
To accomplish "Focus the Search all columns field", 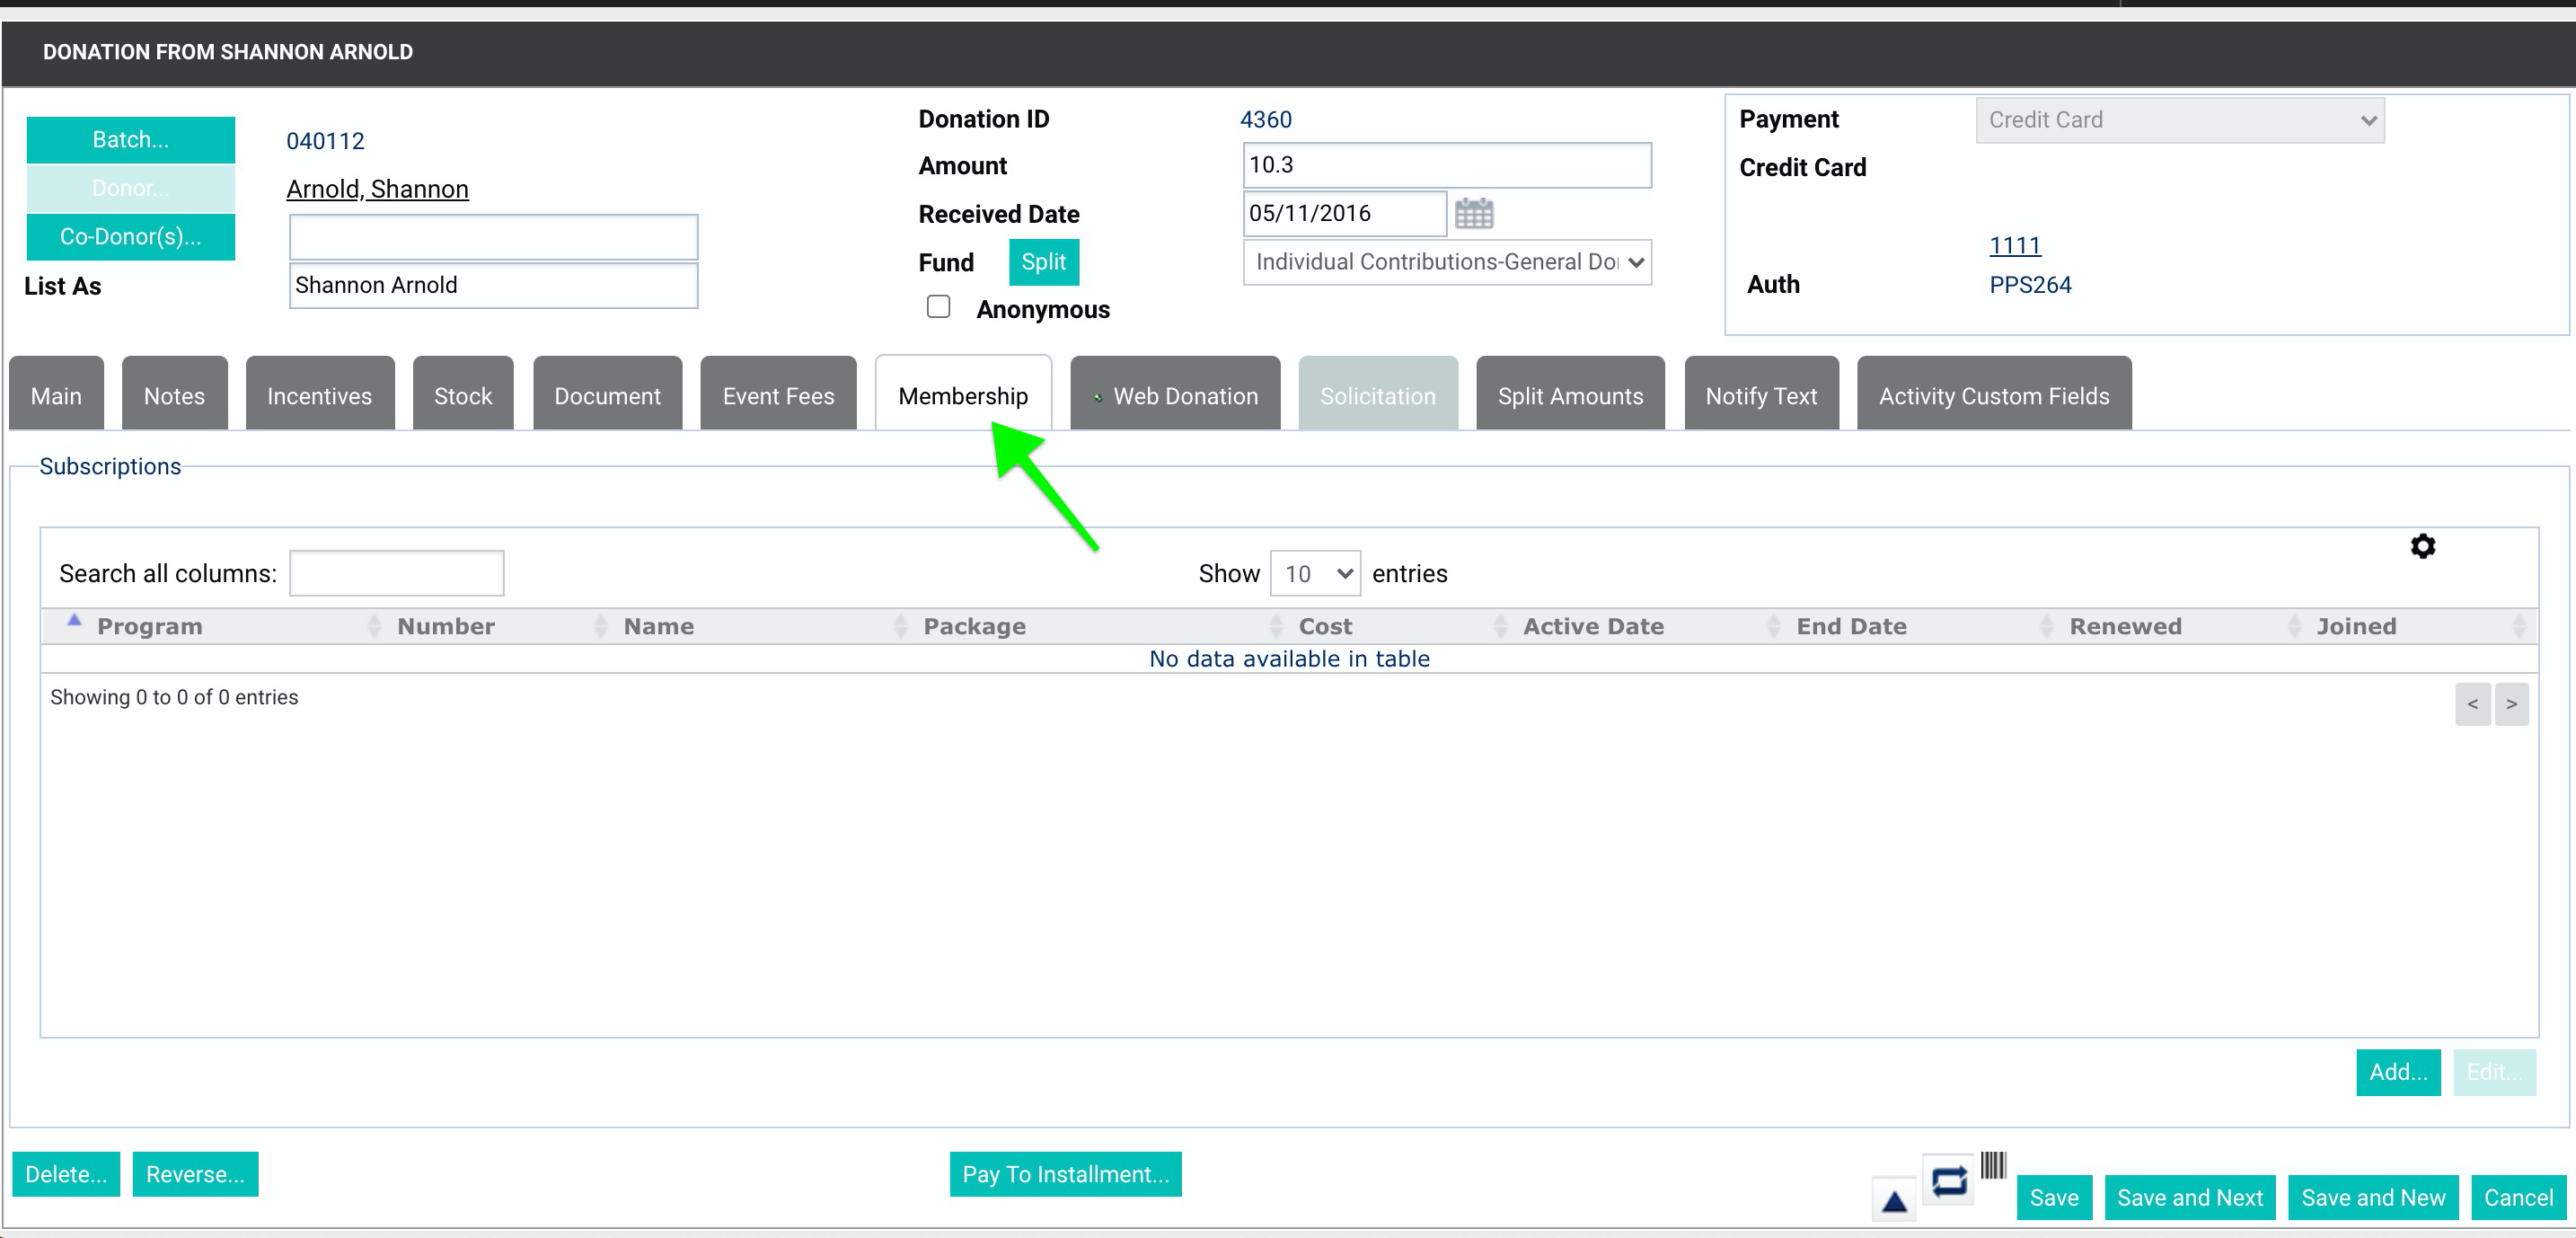I will click(x=397, y=574).
